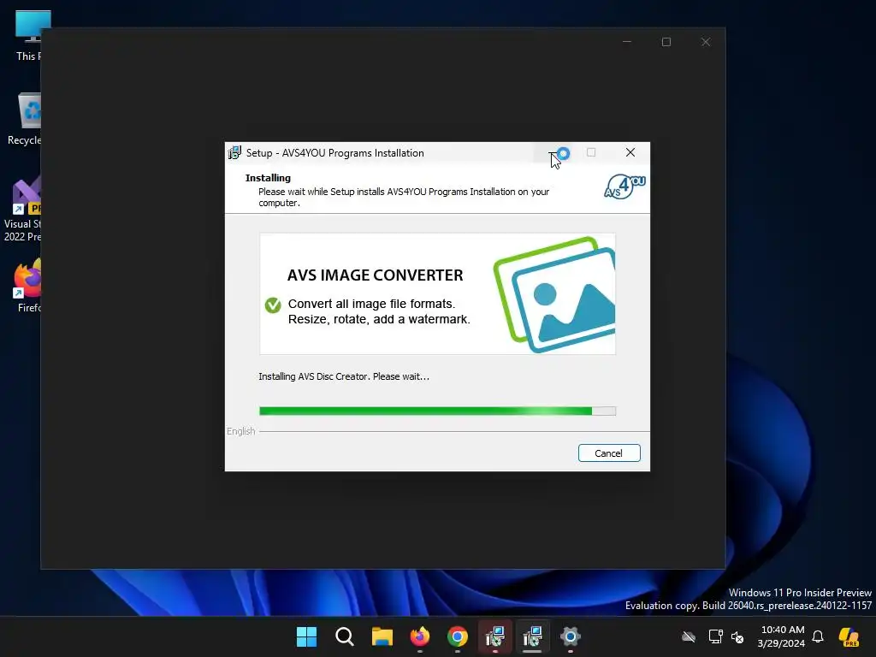Launch Google Chrome from the taskbar
Viewport: 876px width, 657px height.
click(x=458, y=636)
